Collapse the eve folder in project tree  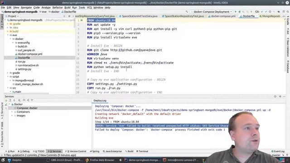(8, 35)
